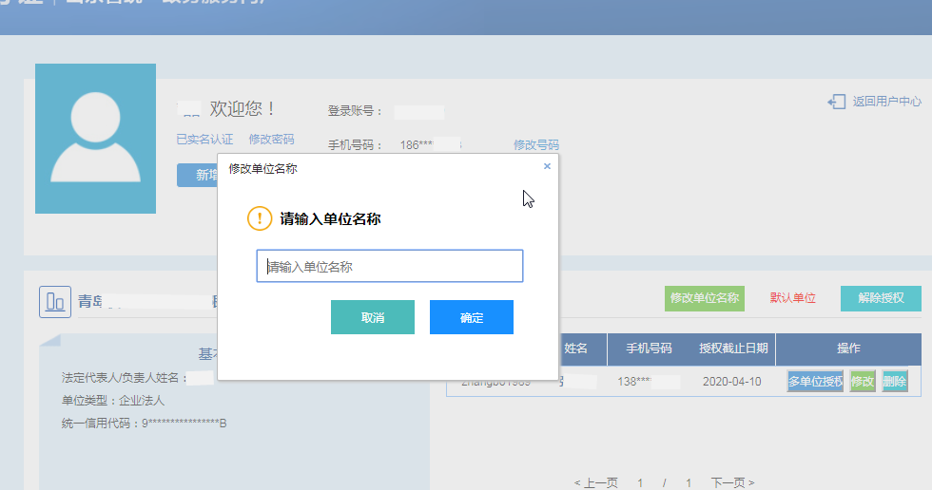This screenshot has width=932, height=490.
Task: Close the 修改单位名称 dialog with X
Action: coord(547,166)
